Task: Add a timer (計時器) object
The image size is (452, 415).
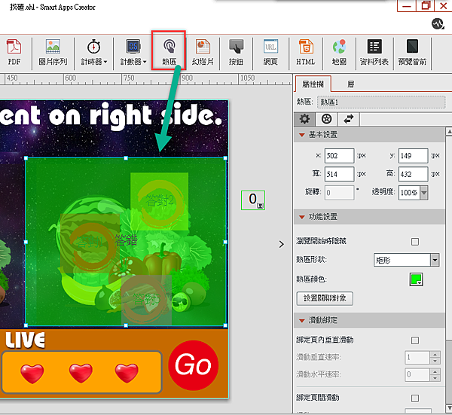Action: point(92,52)
